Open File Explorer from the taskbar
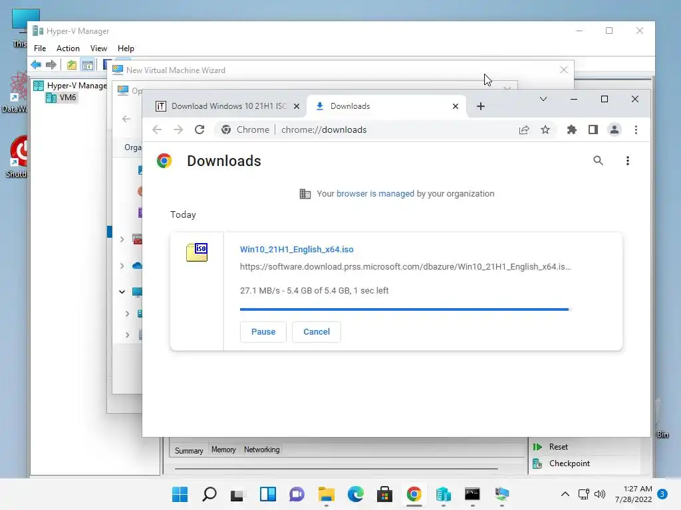This screenshot has width=681, height=510. click(326, 494)
